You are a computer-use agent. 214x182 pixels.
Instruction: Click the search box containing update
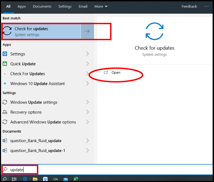pyautogui.click(x=107, y=170)
